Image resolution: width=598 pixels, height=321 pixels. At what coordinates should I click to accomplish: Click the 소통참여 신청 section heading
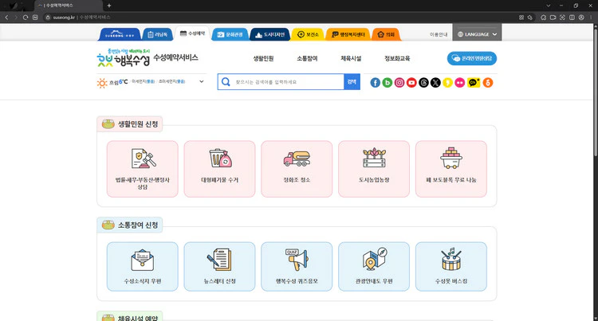130,225
